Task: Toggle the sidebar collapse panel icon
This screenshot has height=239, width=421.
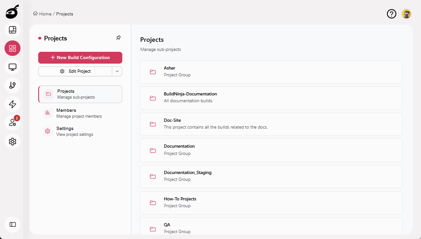Action: [12, 224]
